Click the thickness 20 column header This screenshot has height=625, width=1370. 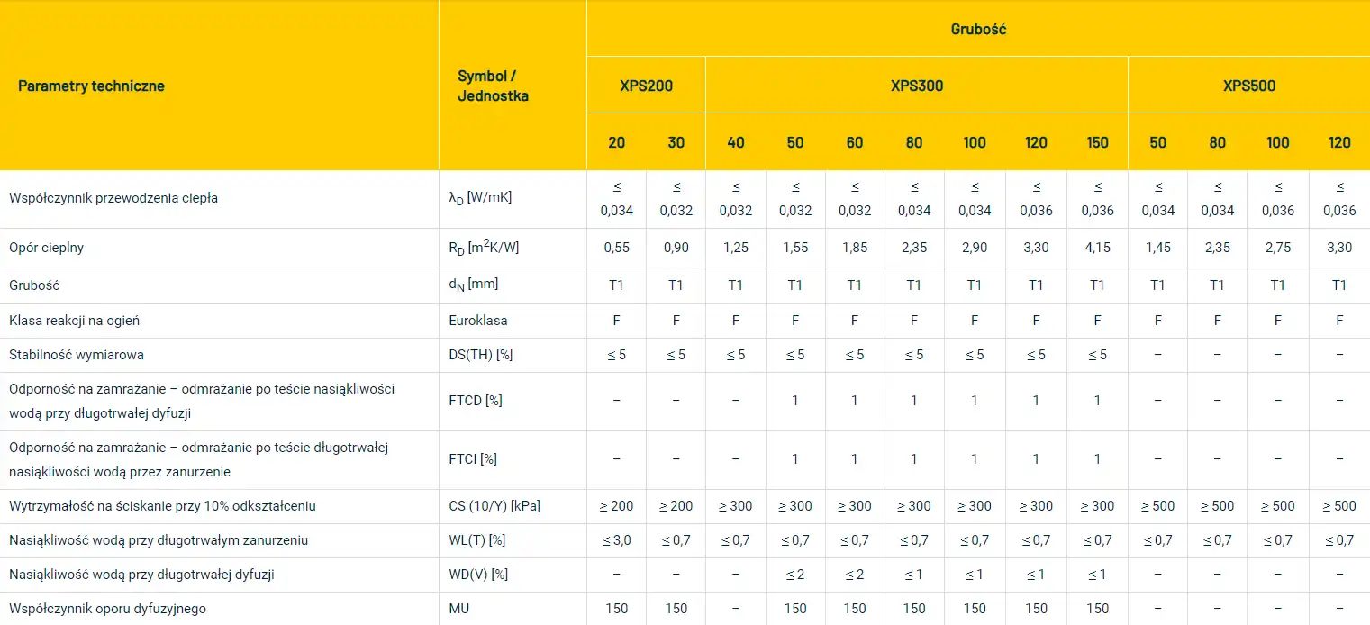616,142
